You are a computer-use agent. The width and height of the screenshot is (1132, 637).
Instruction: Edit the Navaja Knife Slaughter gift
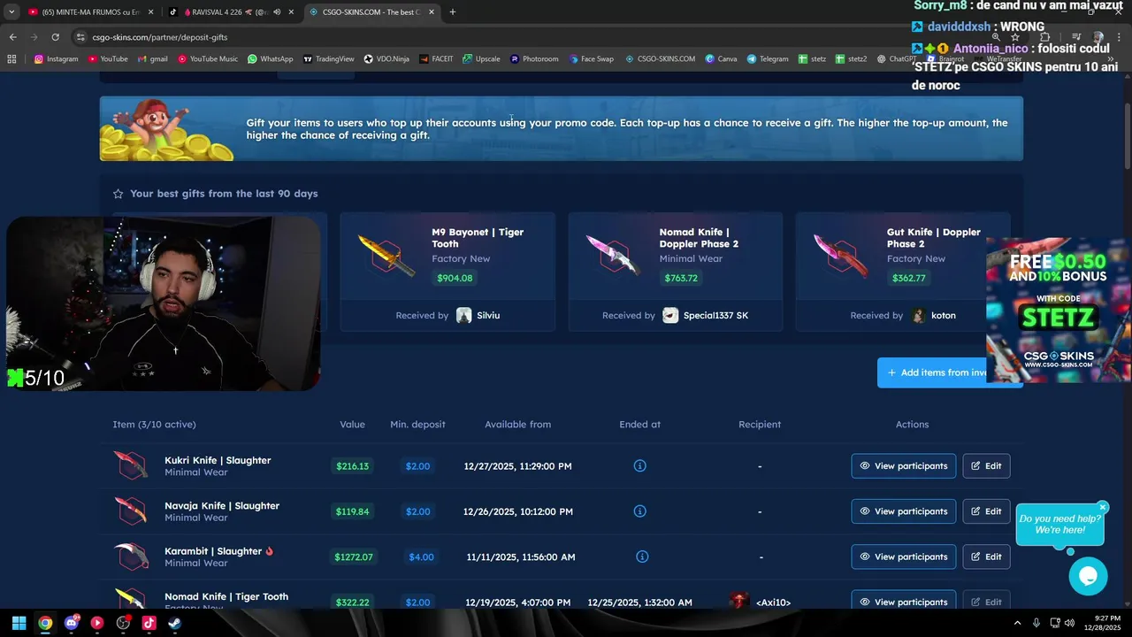click(986, 511)
